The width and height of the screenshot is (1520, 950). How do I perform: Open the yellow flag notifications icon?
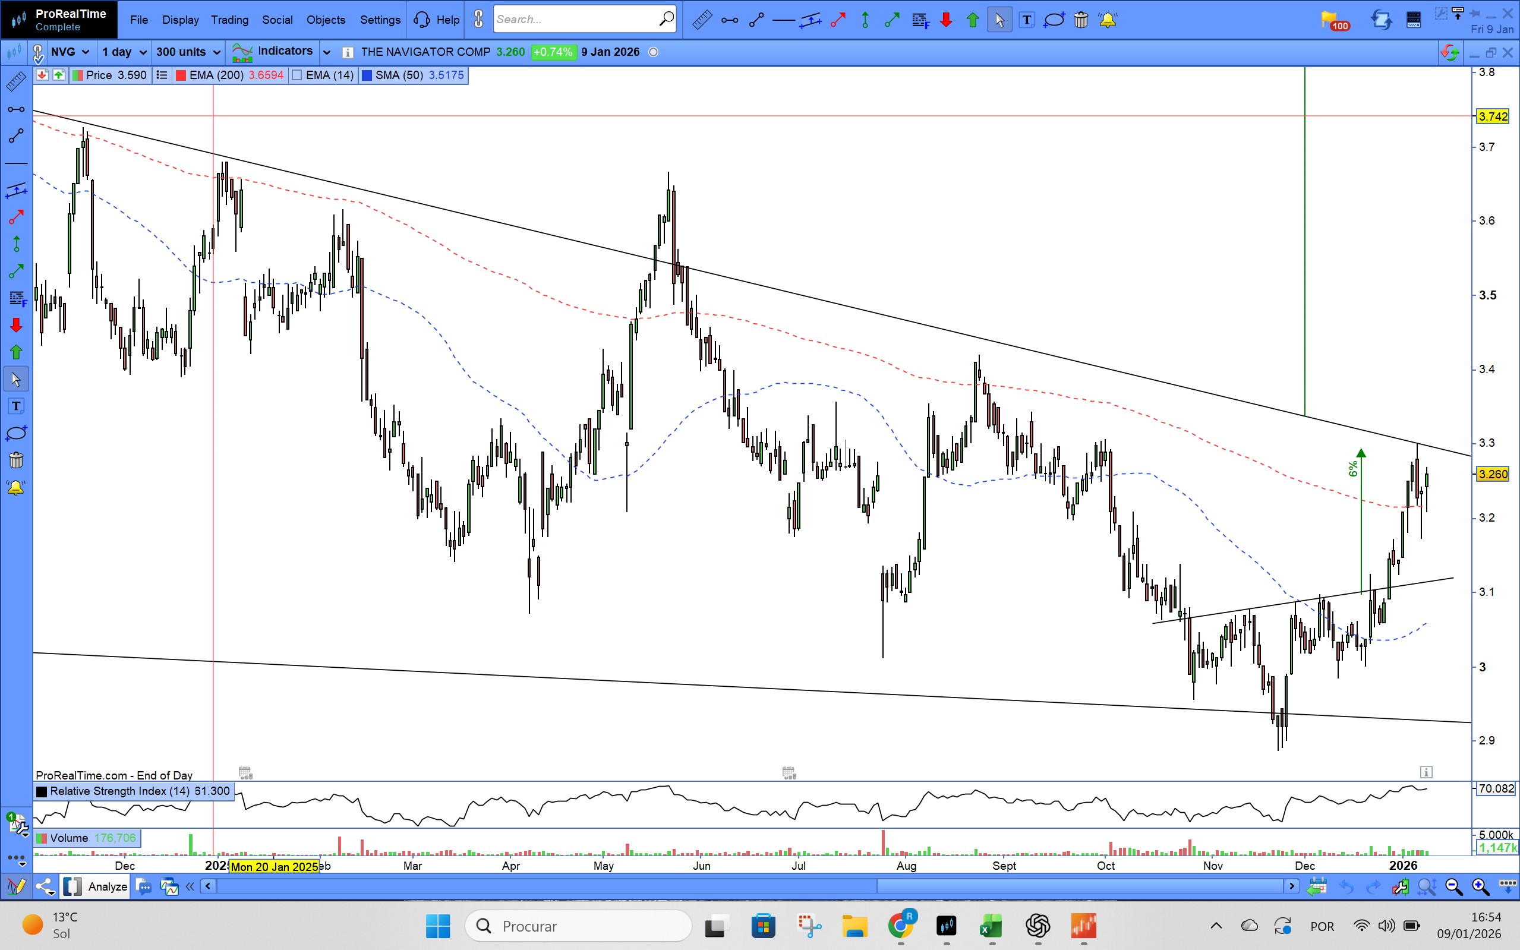point(1330,20)
